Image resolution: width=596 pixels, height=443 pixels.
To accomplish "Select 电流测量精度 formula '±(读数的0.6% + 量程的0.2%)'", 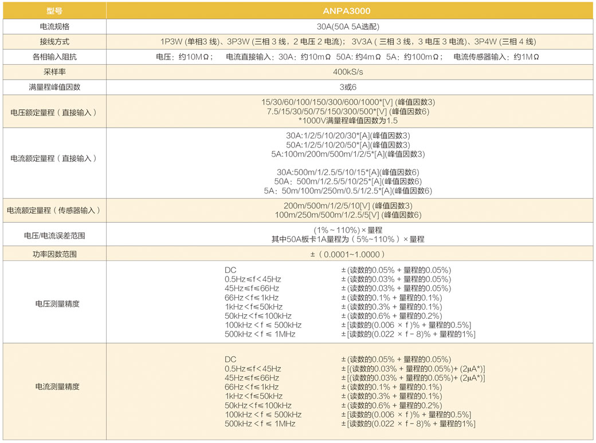I will pyautogui.click(x=391, y=405).
